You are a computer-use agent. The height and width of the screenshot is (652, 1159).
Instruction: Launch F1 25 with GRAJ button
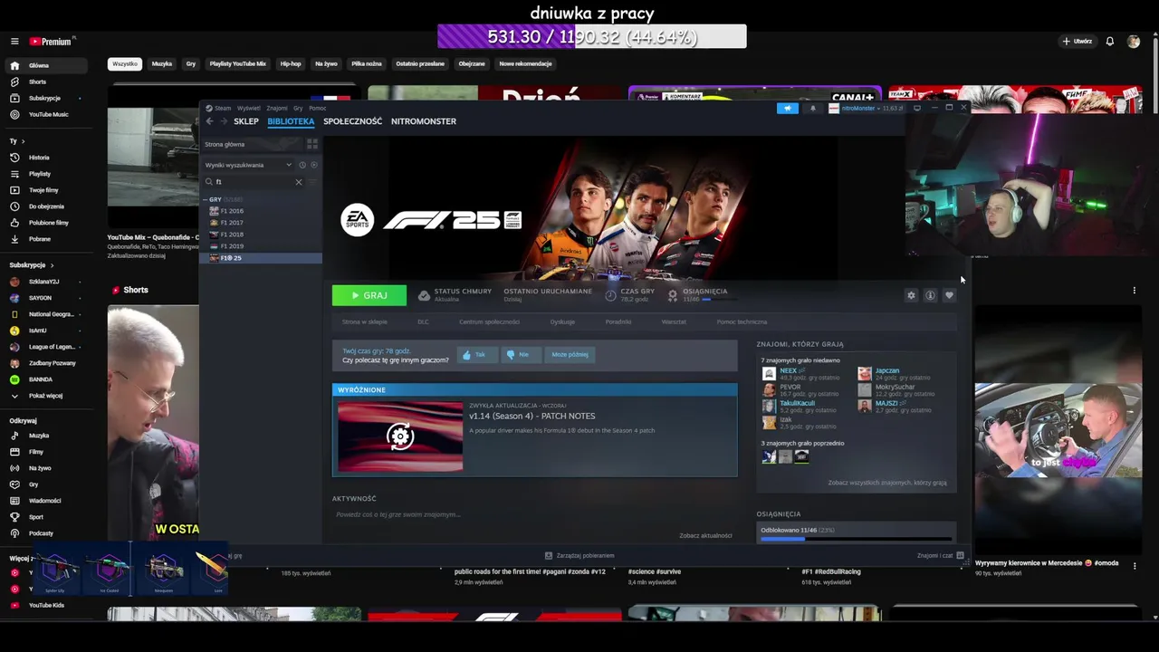(369, 295)
